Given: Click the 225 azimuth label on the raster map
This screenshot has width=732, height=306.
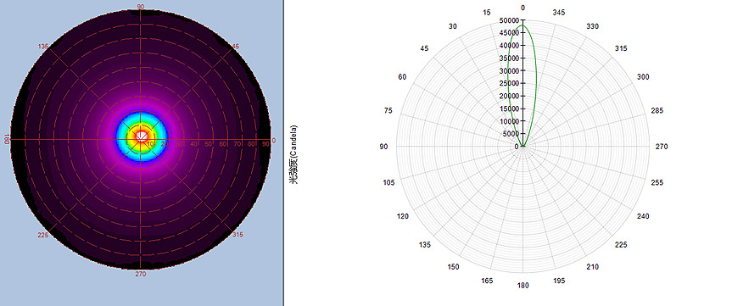Looking at the screenshot, I should tap(43, 235).
